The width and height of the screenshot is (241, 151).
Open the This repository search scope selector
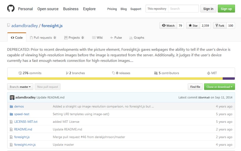157,8
